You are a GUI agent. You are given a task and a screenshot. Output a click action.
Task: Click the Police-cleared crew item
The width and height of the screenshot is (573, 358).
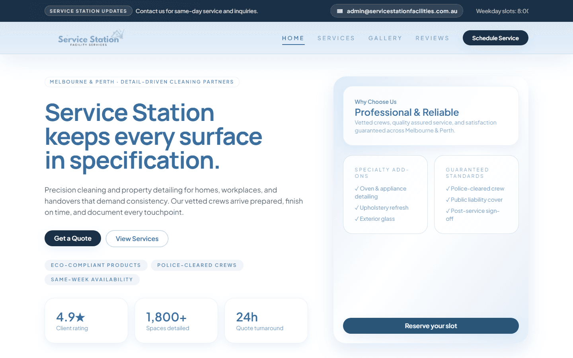pyautogui.click(x=475, y=189)
